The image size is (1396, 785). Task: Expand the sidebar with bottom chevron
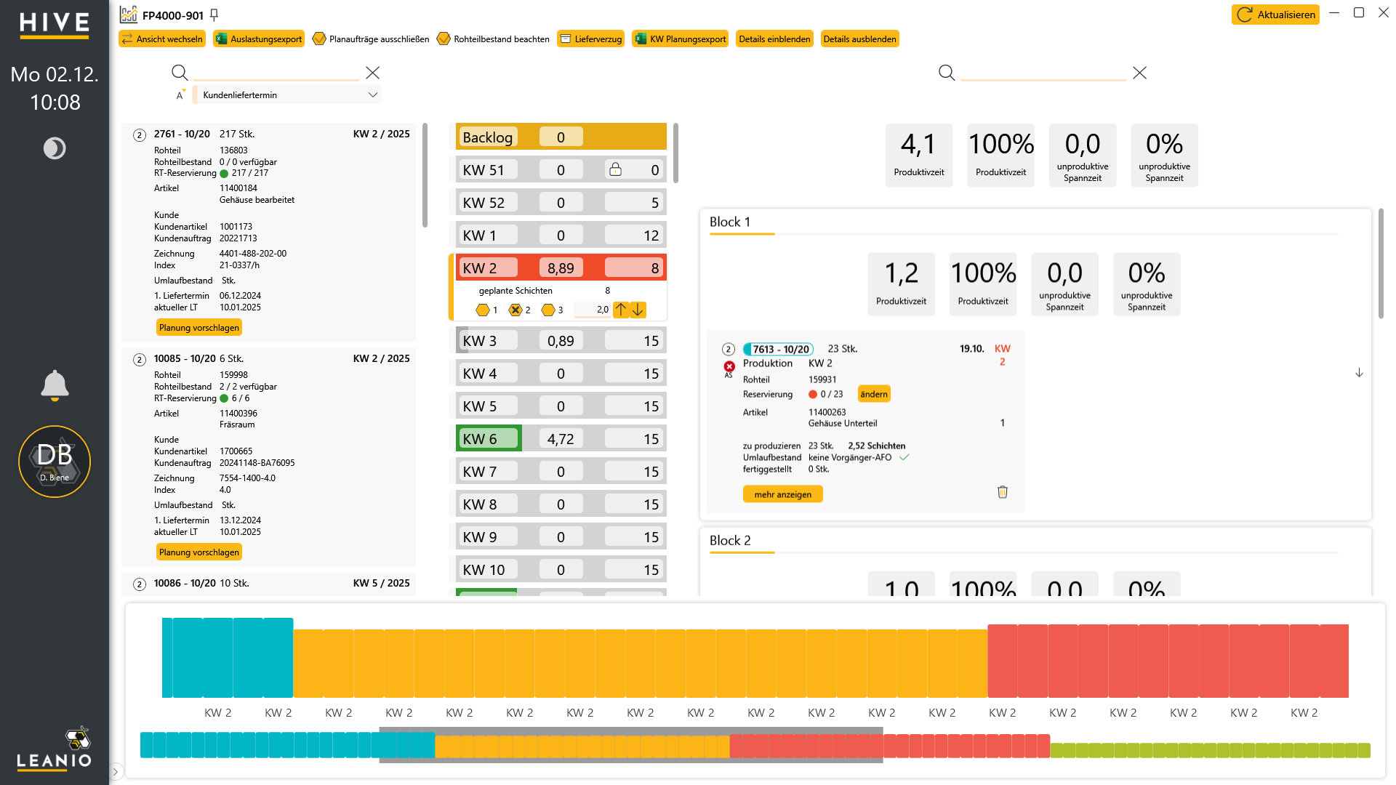point(116,771)
